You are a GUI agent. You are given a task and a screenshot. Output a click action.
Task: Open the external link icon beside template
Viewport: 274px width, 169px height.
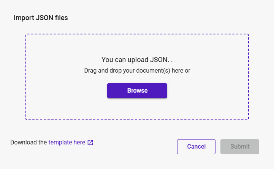coord(90,143)
